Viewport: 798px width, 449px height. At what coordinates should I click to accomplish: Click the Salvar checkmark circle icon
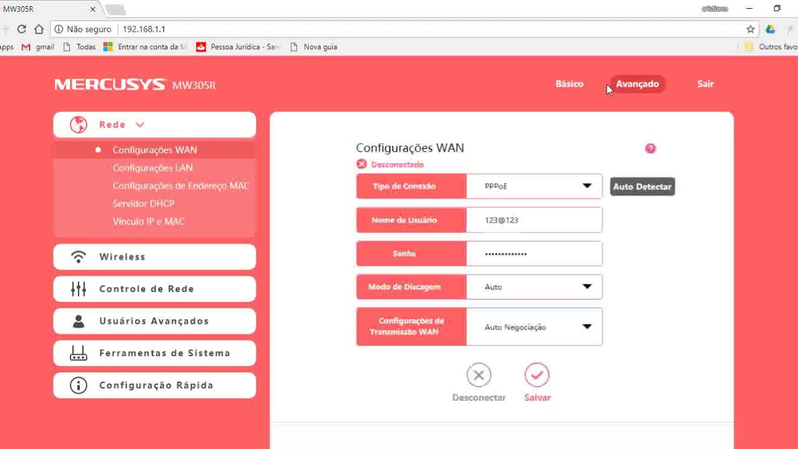(537, 375)
